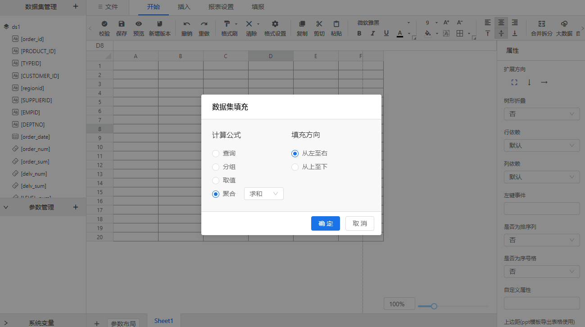Click the 粘贴 paste icon
Screen dimensions: 585x327
point(336,24)
